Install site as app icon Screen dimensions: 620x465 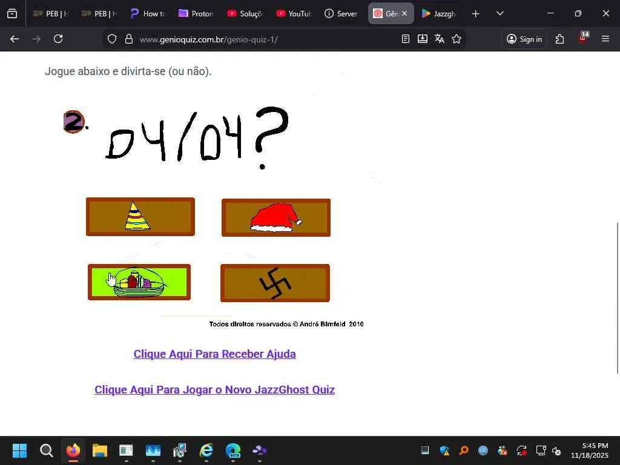[x=422, y=39]
